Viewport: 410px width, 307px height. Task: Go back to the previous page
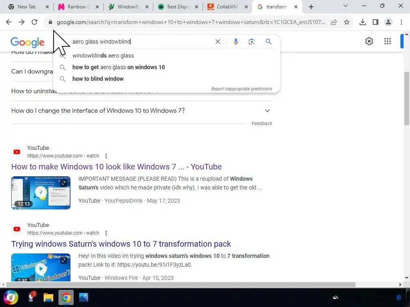[9, 22]
